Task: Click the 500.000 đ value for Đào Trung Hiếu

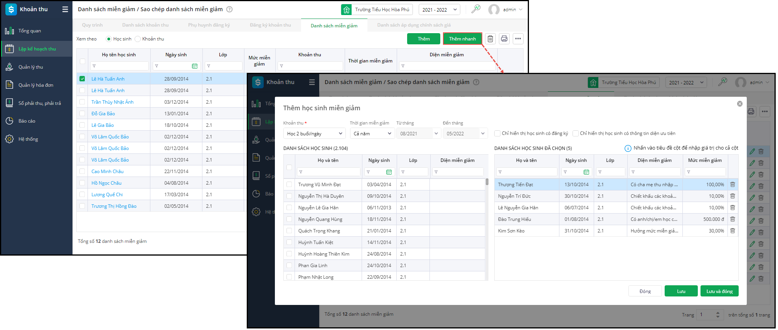Action: [714, 219]
